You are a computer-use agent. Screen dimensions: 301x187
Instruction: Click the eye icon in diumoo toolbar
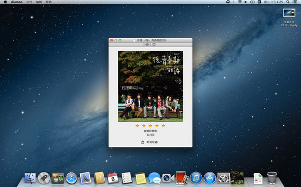(147, 45)
